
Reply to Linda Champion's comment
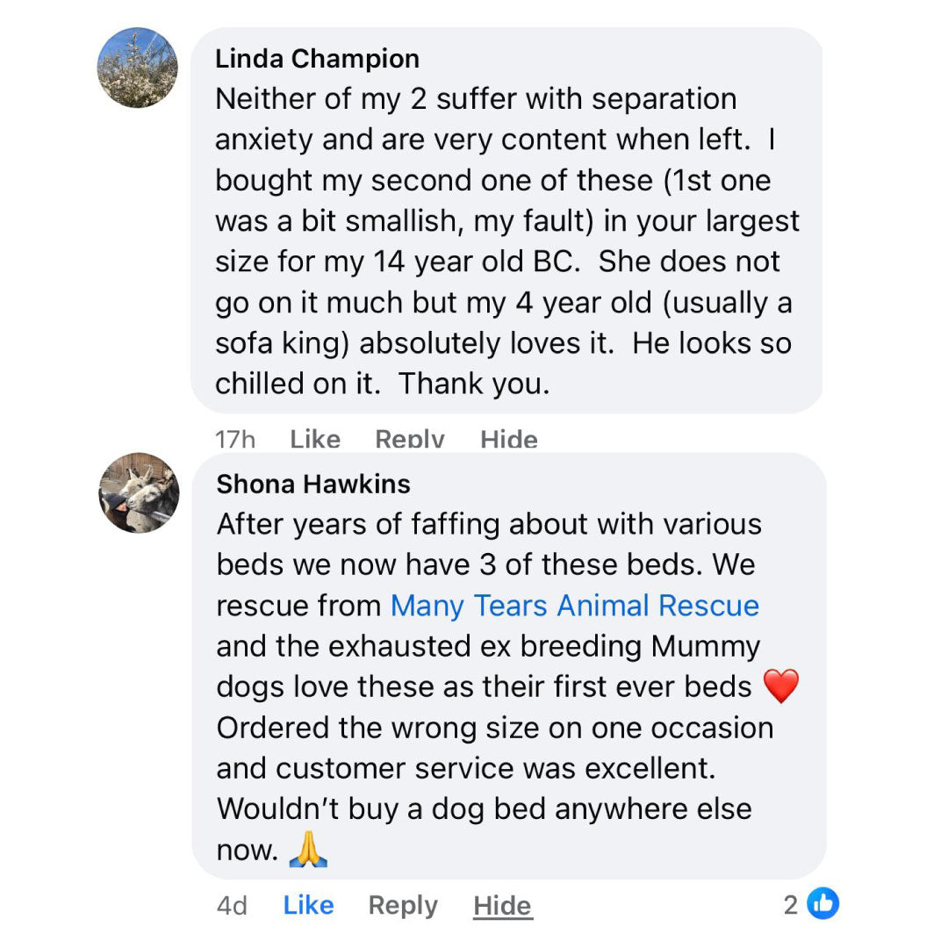[409, 439]
